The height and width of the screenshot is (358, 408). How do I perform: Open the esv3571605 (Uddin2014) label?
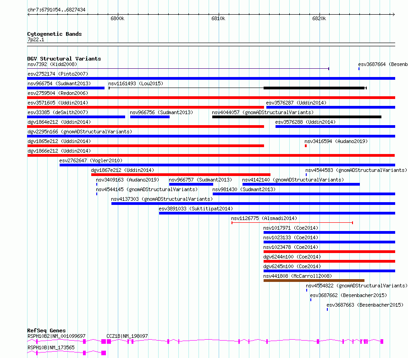pyautogui.click(x=58, y=103)
